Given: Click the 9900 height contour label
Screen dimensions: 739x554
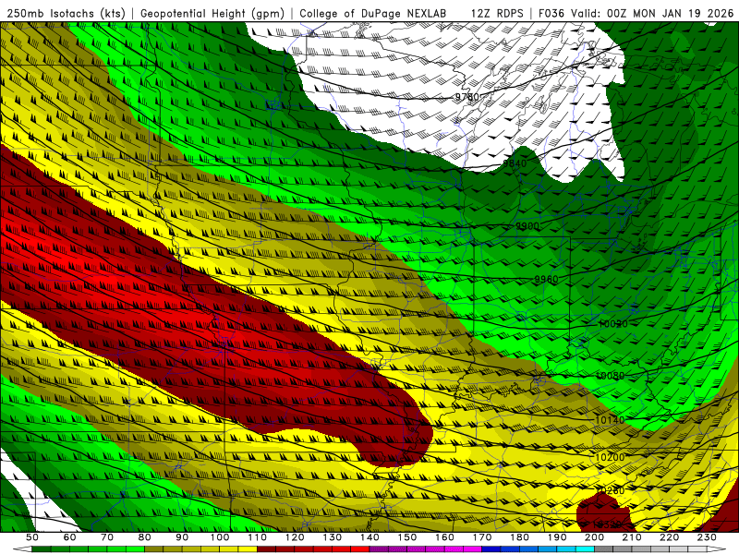Looking at the screenshot, I should 527,226.
